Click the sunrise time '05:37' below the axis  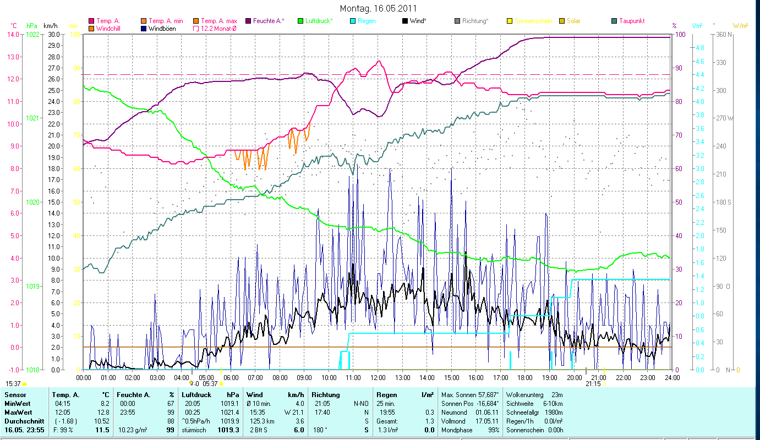[210, 384]
